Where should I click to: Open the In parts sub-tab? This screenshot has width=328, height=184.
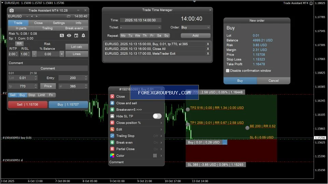coord(21,28)
